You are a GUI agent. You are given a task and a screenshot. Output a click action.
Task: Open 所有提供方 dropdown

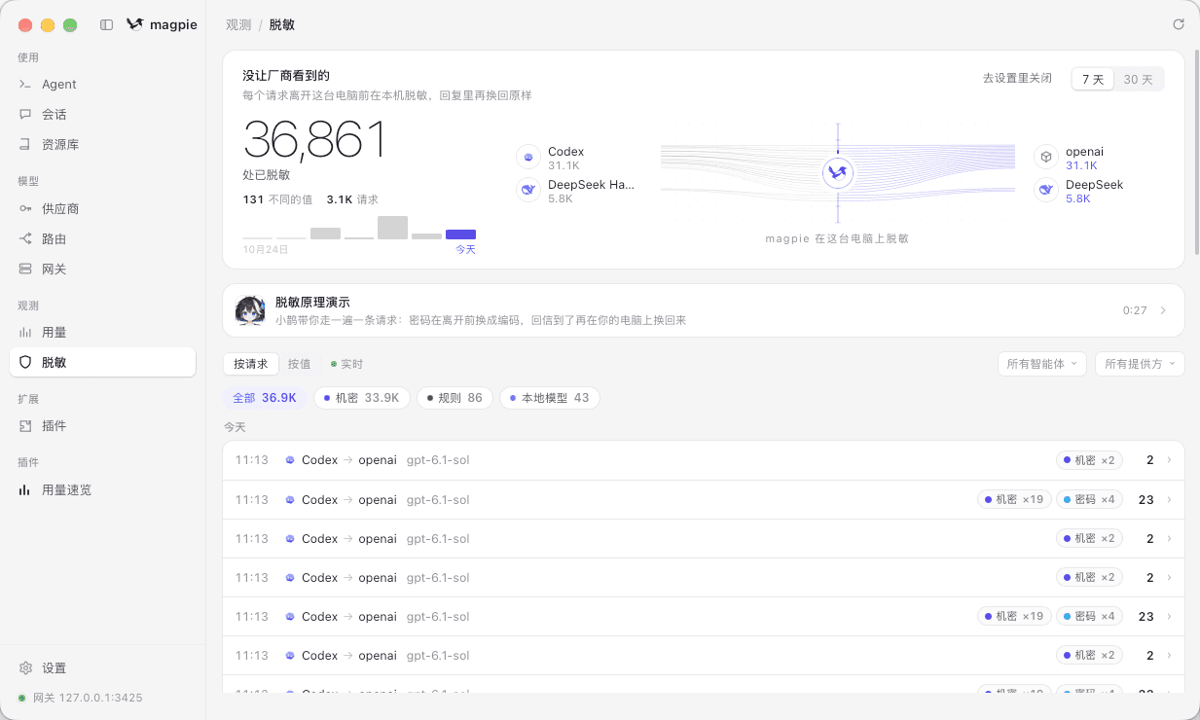coord(1140,364)
